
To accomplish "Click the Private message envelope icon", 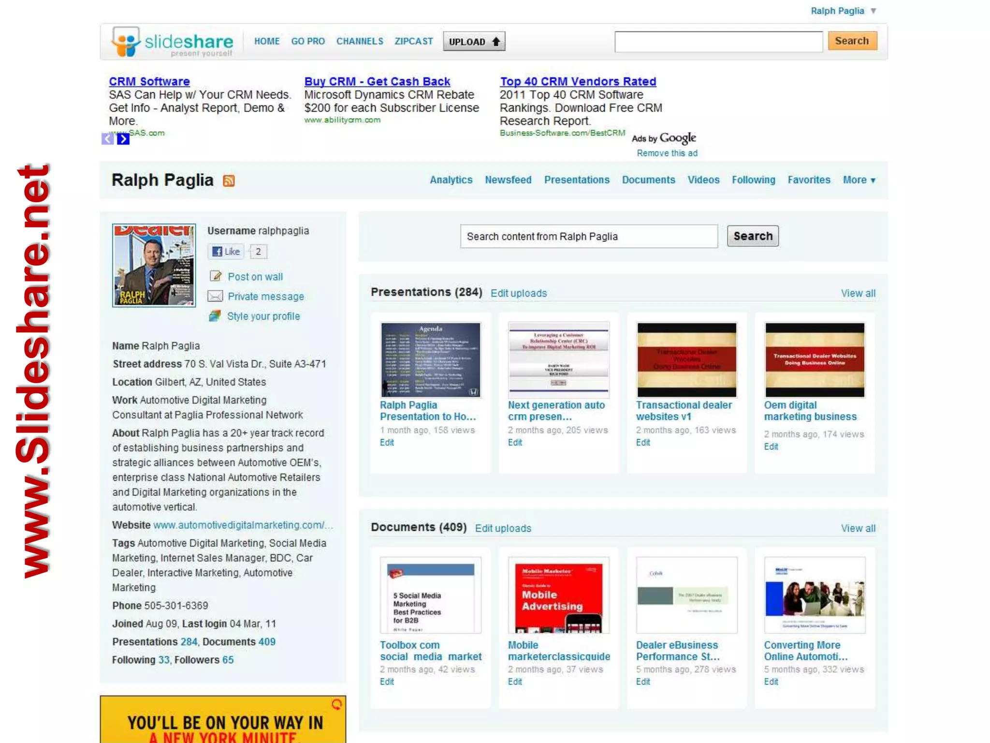I will tap(215, 296).
